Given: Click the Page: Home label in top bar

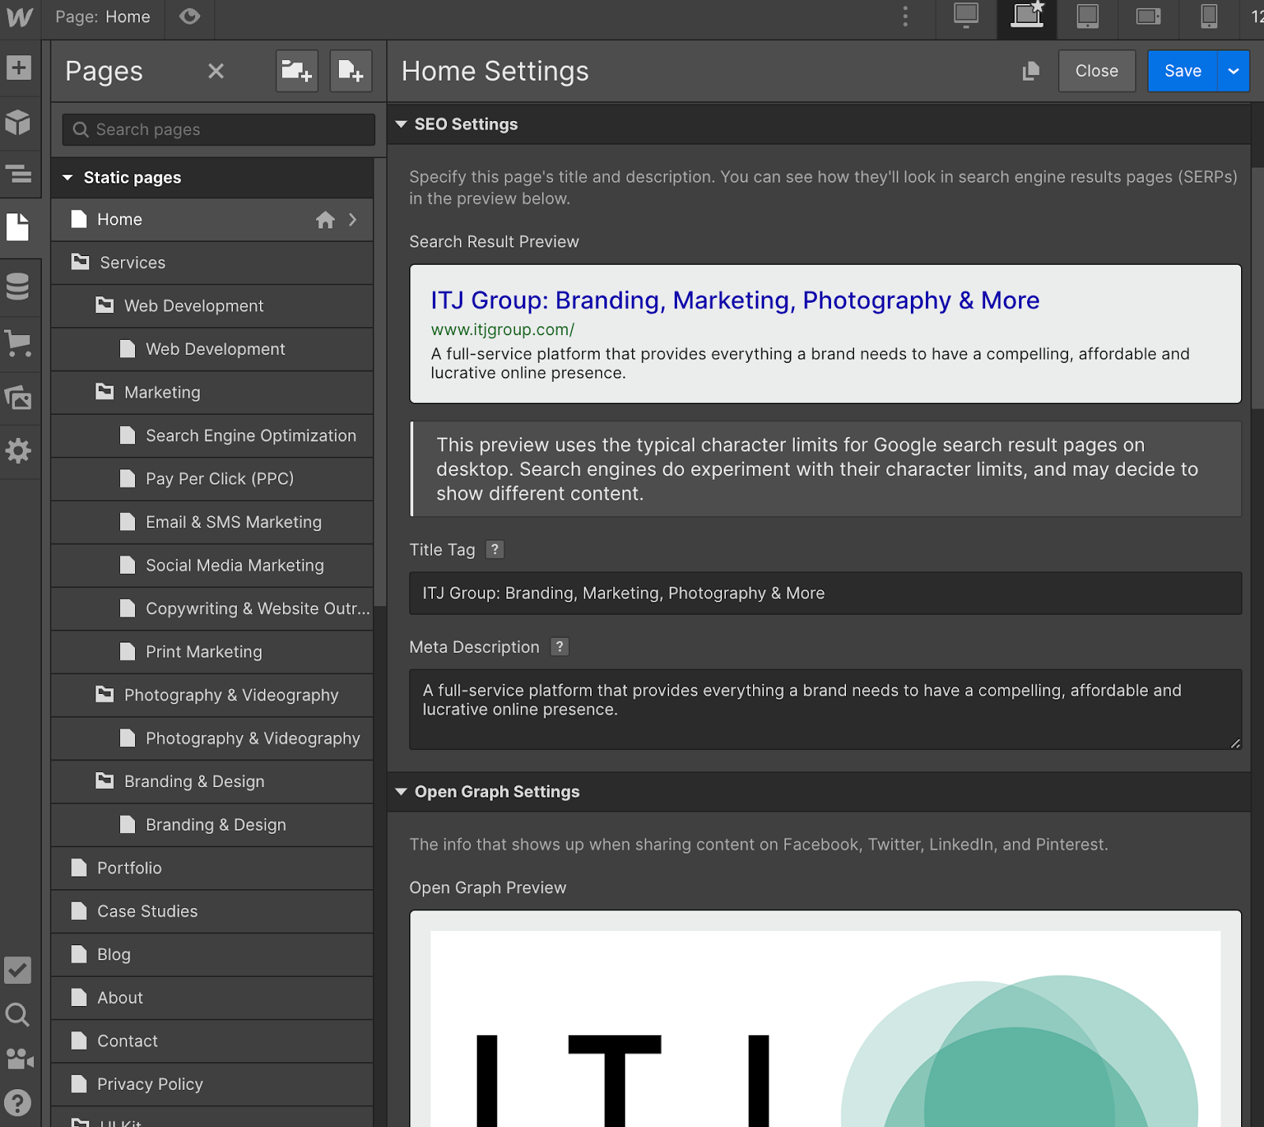Looking at the screenshot, I should (x=103, y=17).
